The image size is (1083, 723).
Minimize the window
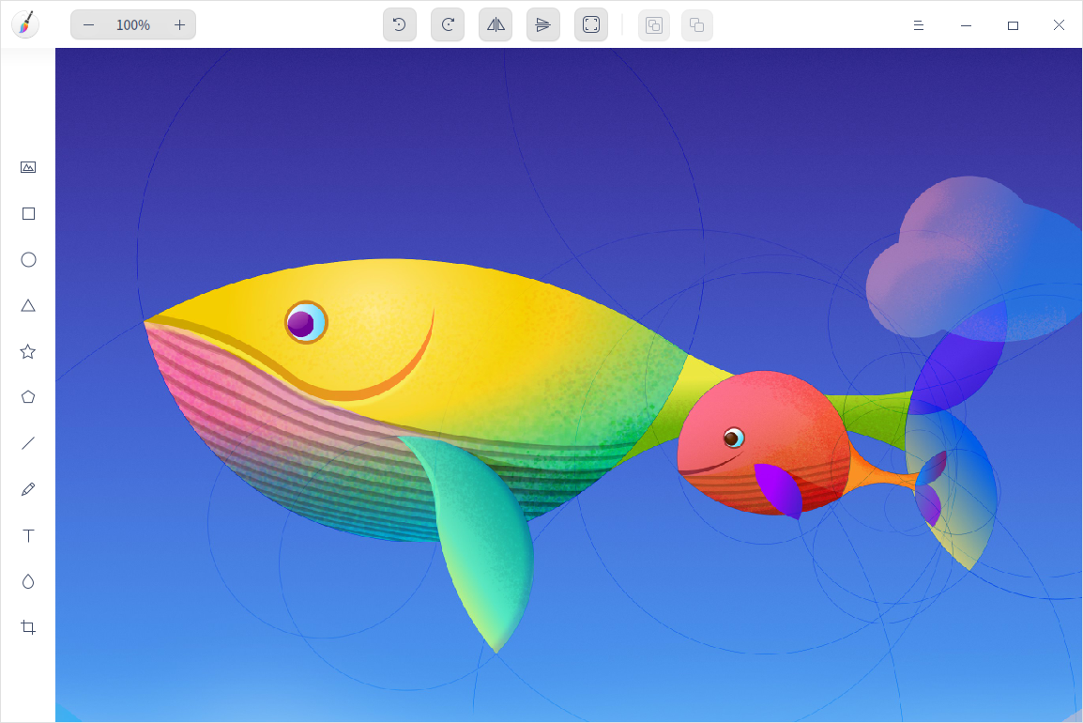[x=967, y=25]
